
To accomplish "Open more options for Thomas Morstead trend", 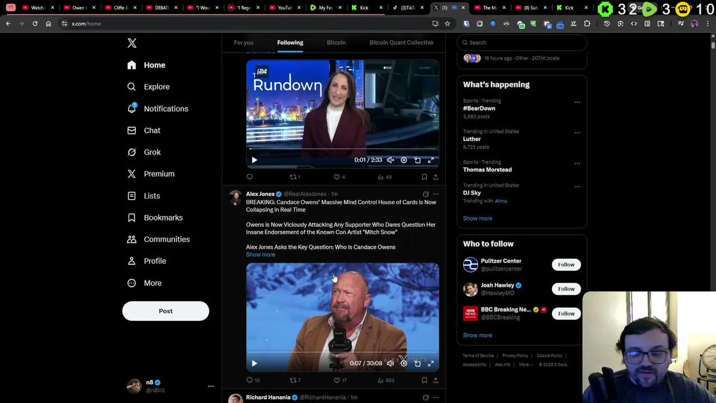I will [x=577, y=164].
